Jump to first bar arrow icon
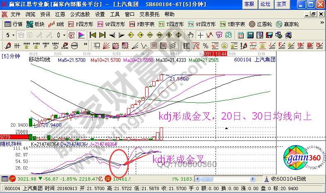326x193 pixels. (93, 35)
